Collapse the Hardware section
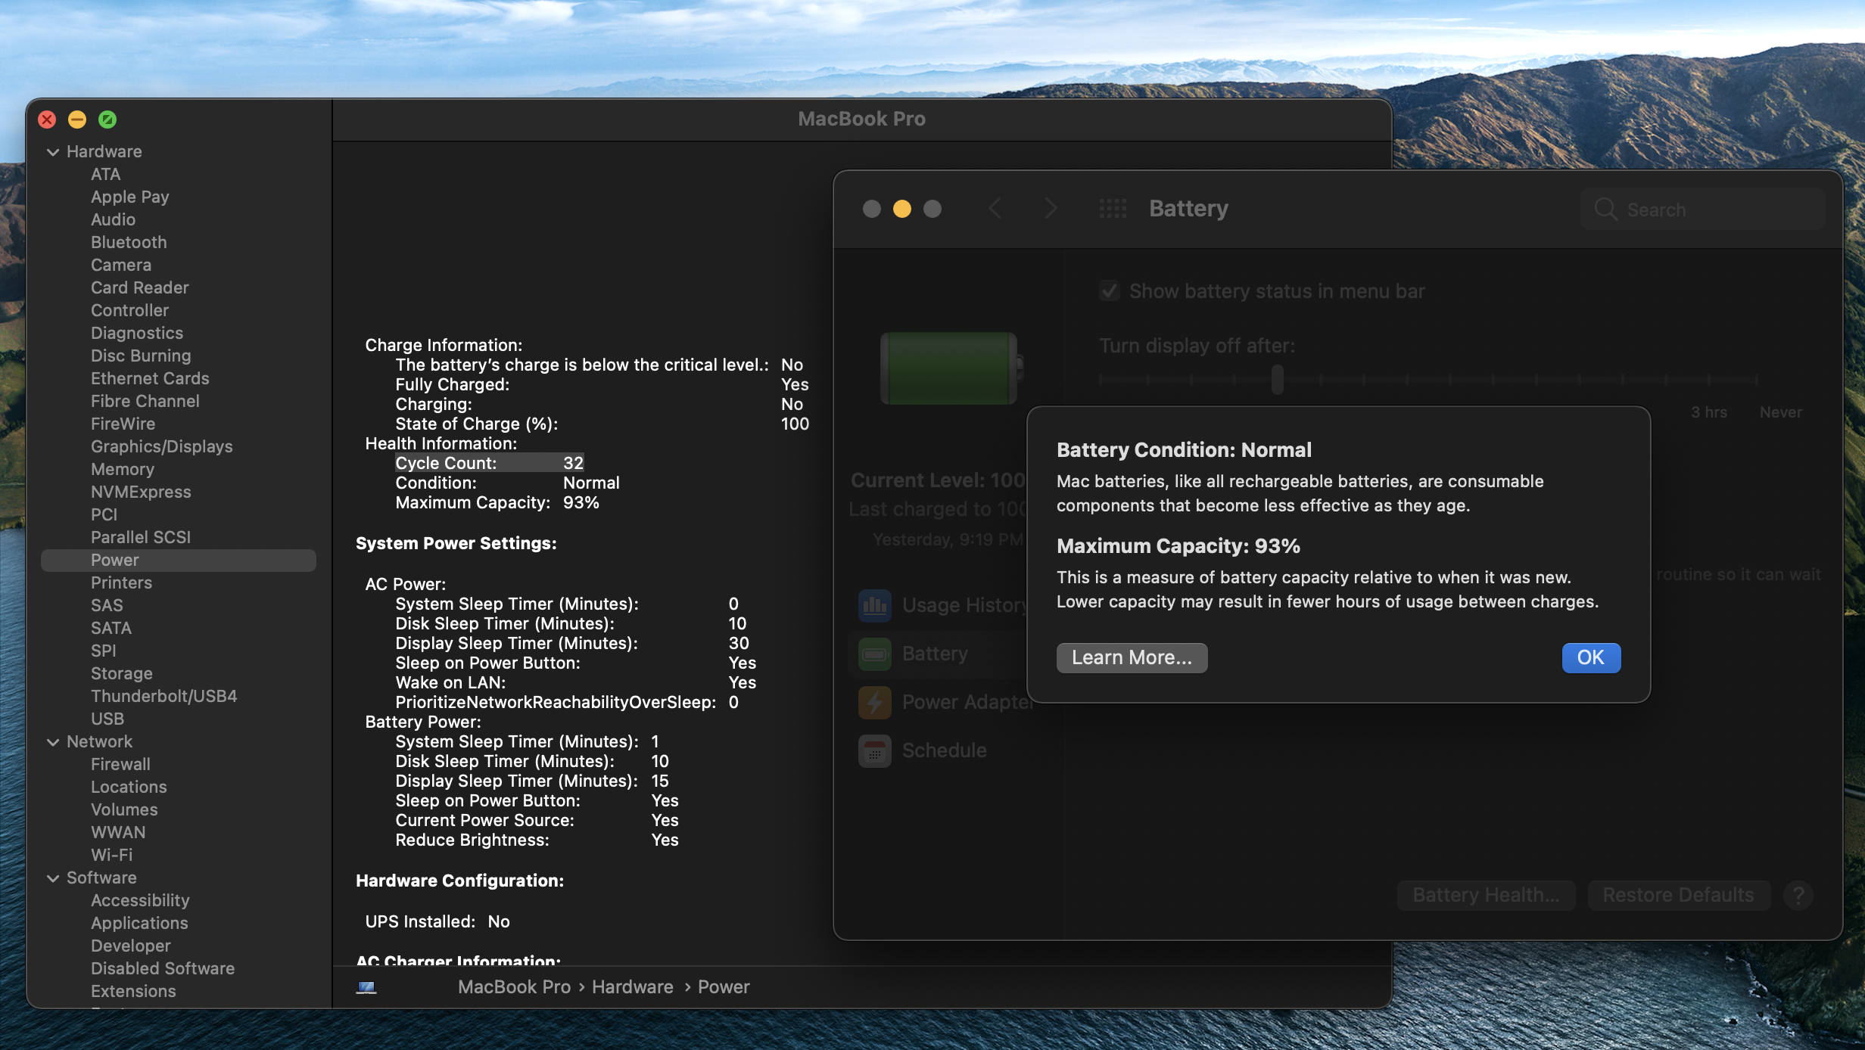Viewport: 1865px width, 1050px height. pos(53,152)
